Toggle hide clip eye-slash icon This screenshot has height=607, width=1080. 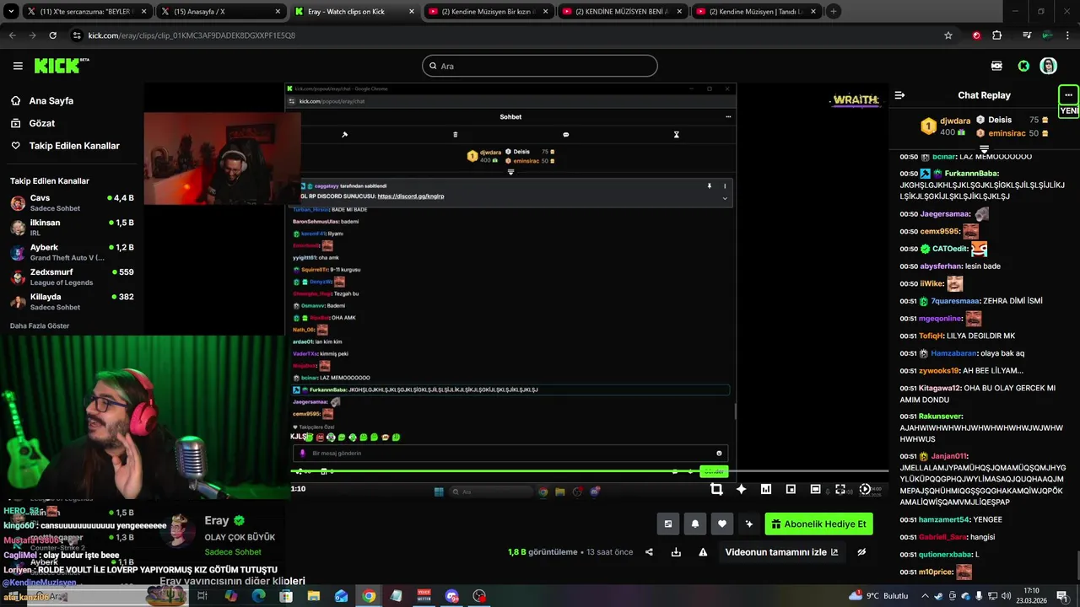point(861,552)
